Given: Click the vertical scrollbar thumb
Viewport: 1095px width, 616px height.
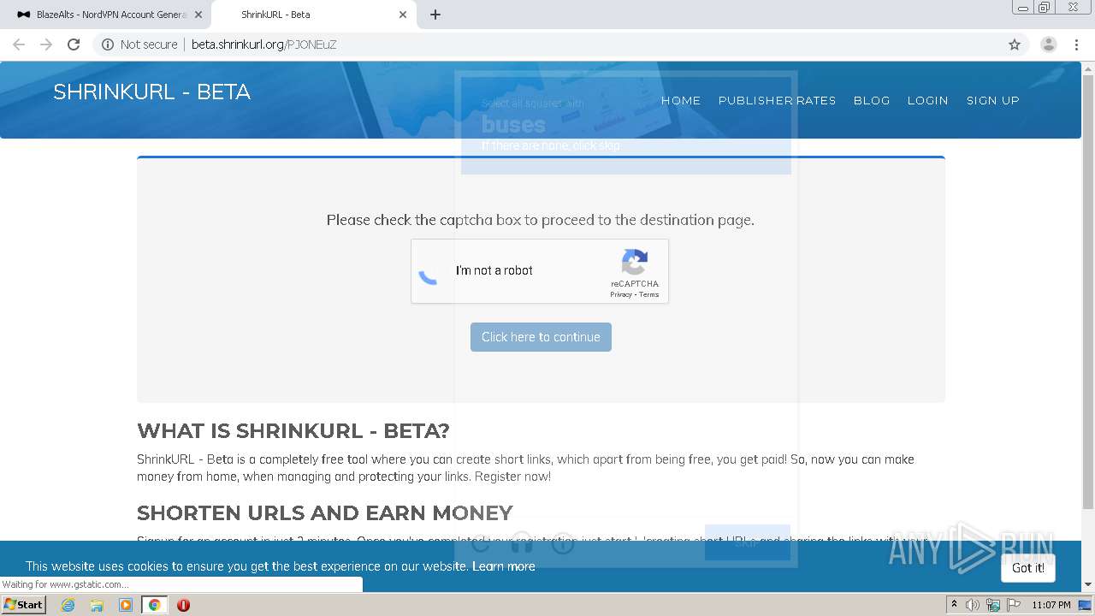Looking at the screenshot, I should (1088, 291).
